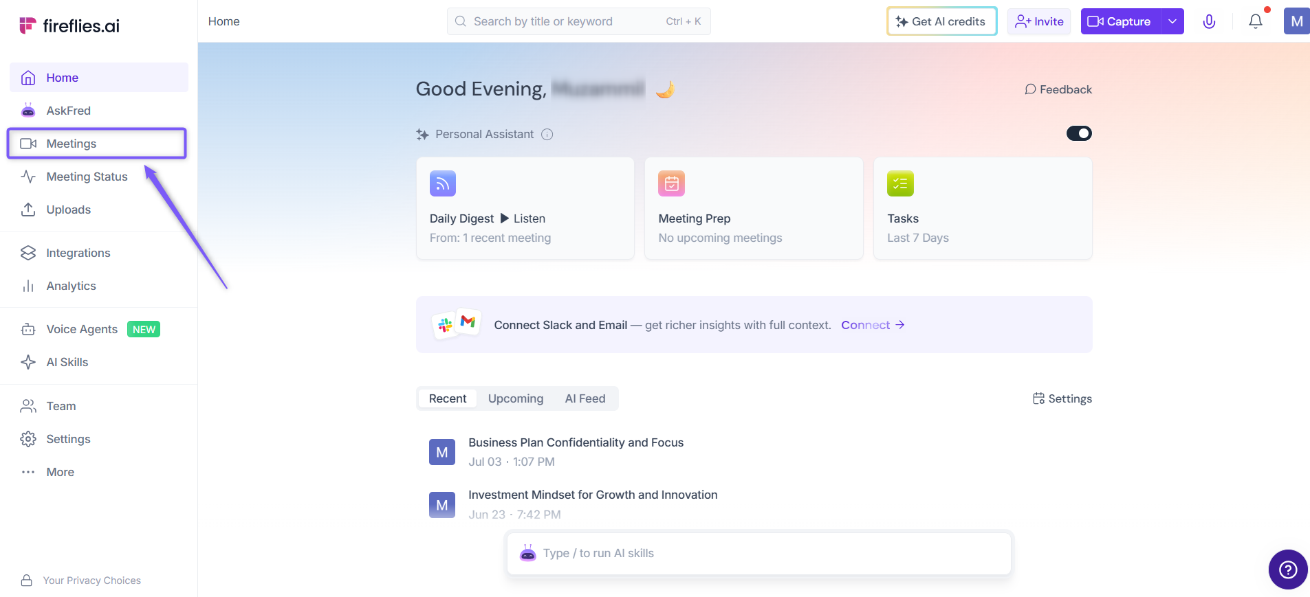This screenshot has height=597, width=1310.
Task: Select the Recent tab
Action: coord(448,398)
